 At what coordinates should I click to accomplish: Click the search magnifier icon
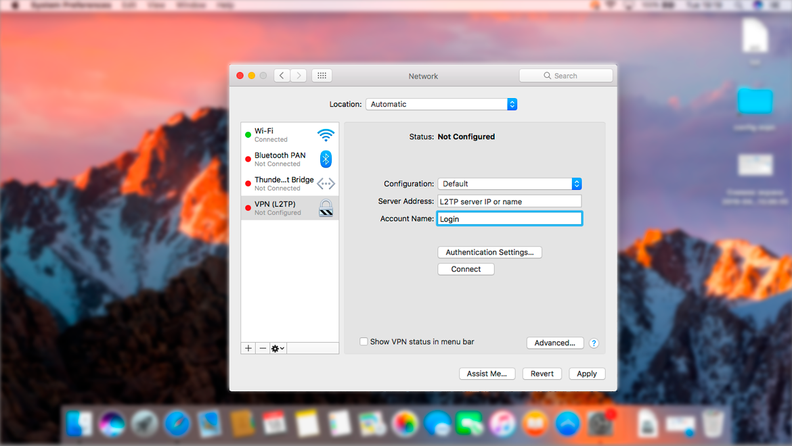point(547,76)
